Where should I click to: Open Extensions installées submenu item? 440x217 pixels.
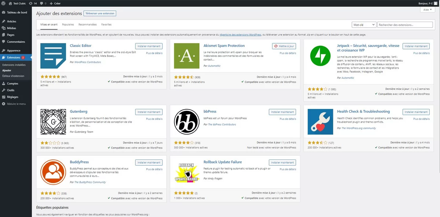pos(14,65)
